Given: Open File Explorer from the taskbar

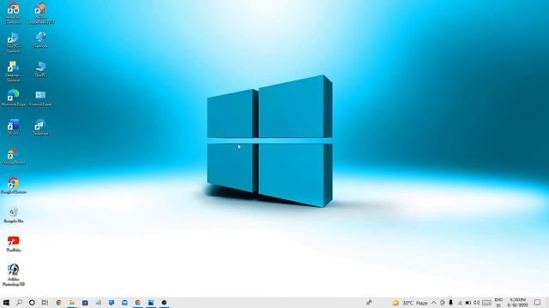Looking at the screenshot, I should [72, 302].
